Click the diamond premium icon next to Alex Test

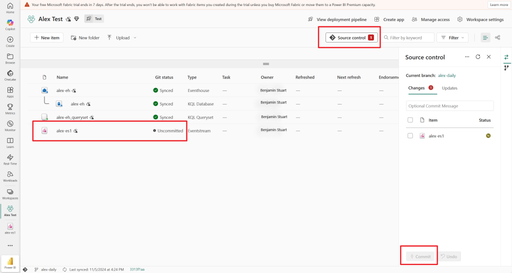tap(76, 19)
